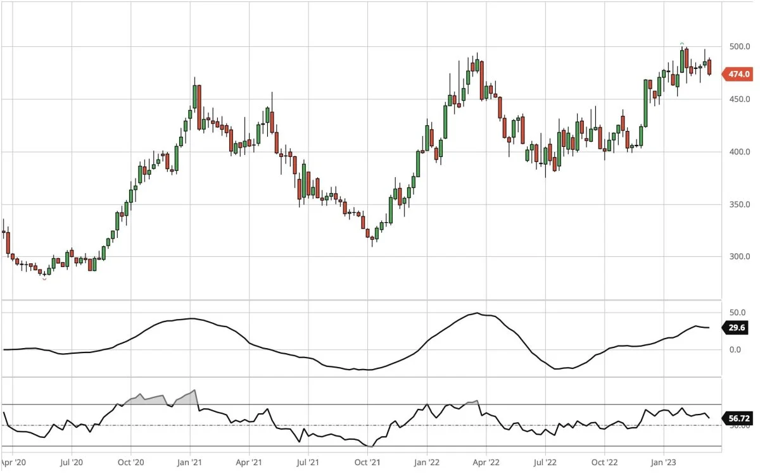
Task: Click the 50.0 level on the middle indicator axis
Action: tap(736, 313)
